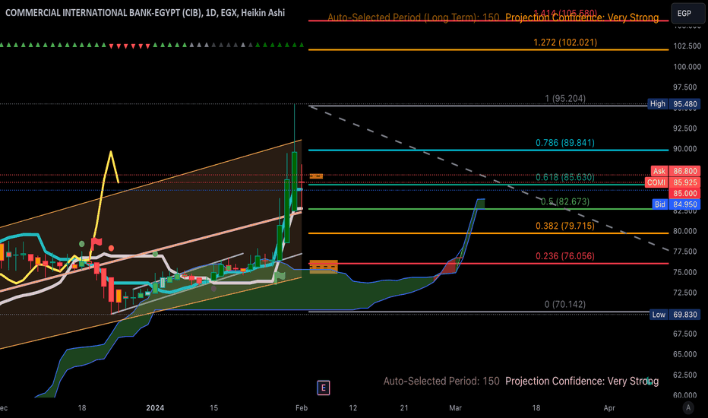Viewport: 708px width, 418px height.
Task: Select the 0.786 (89.841) Fibonacci level
Action: pos(565,143)
